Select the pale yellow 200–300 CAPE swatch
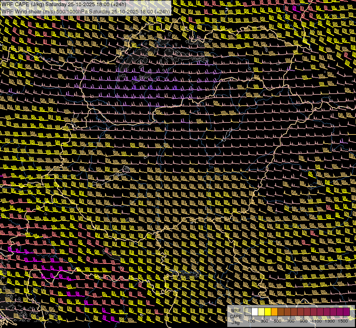Image resolution: width=356 pixels, height=328 pixels. point(261,312)
